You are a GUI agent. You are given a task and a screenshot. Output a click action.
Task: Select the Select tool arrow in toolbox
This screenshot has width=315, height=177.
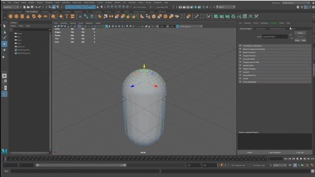point(4,26)
